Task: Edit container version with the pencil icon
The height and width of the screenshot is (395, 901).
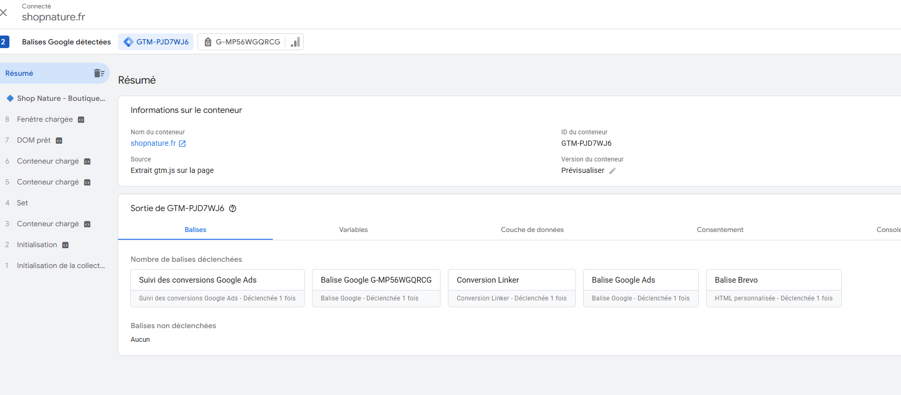Action: tap(613, 171)
